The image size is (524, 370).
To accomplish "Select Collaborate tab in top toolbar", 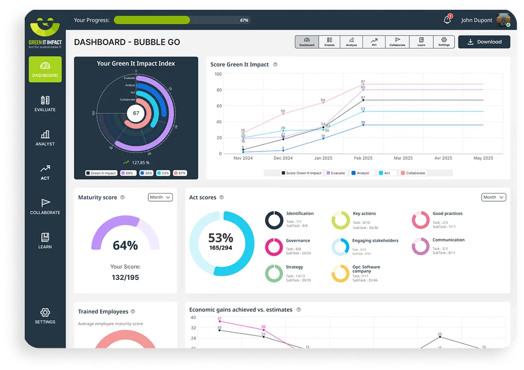I will 397,42.
